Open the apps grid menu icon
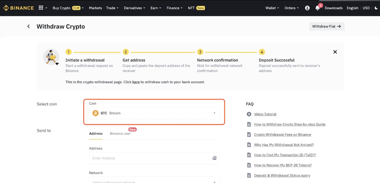380x183 pixels. coord(41,8)
